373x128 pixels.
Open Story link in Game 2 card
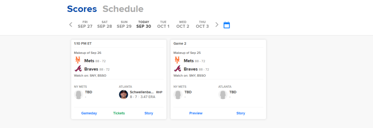pyautogui.click(x=240, y=113)
